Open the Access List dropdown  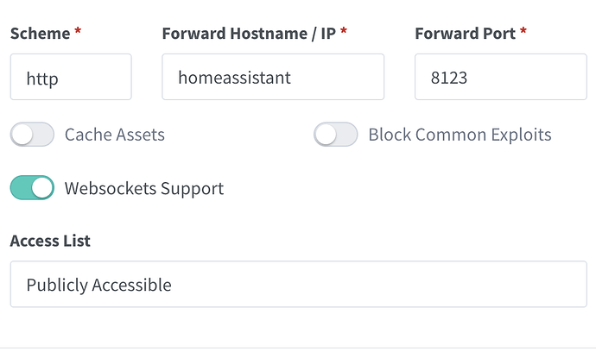(x=298, y=285)
